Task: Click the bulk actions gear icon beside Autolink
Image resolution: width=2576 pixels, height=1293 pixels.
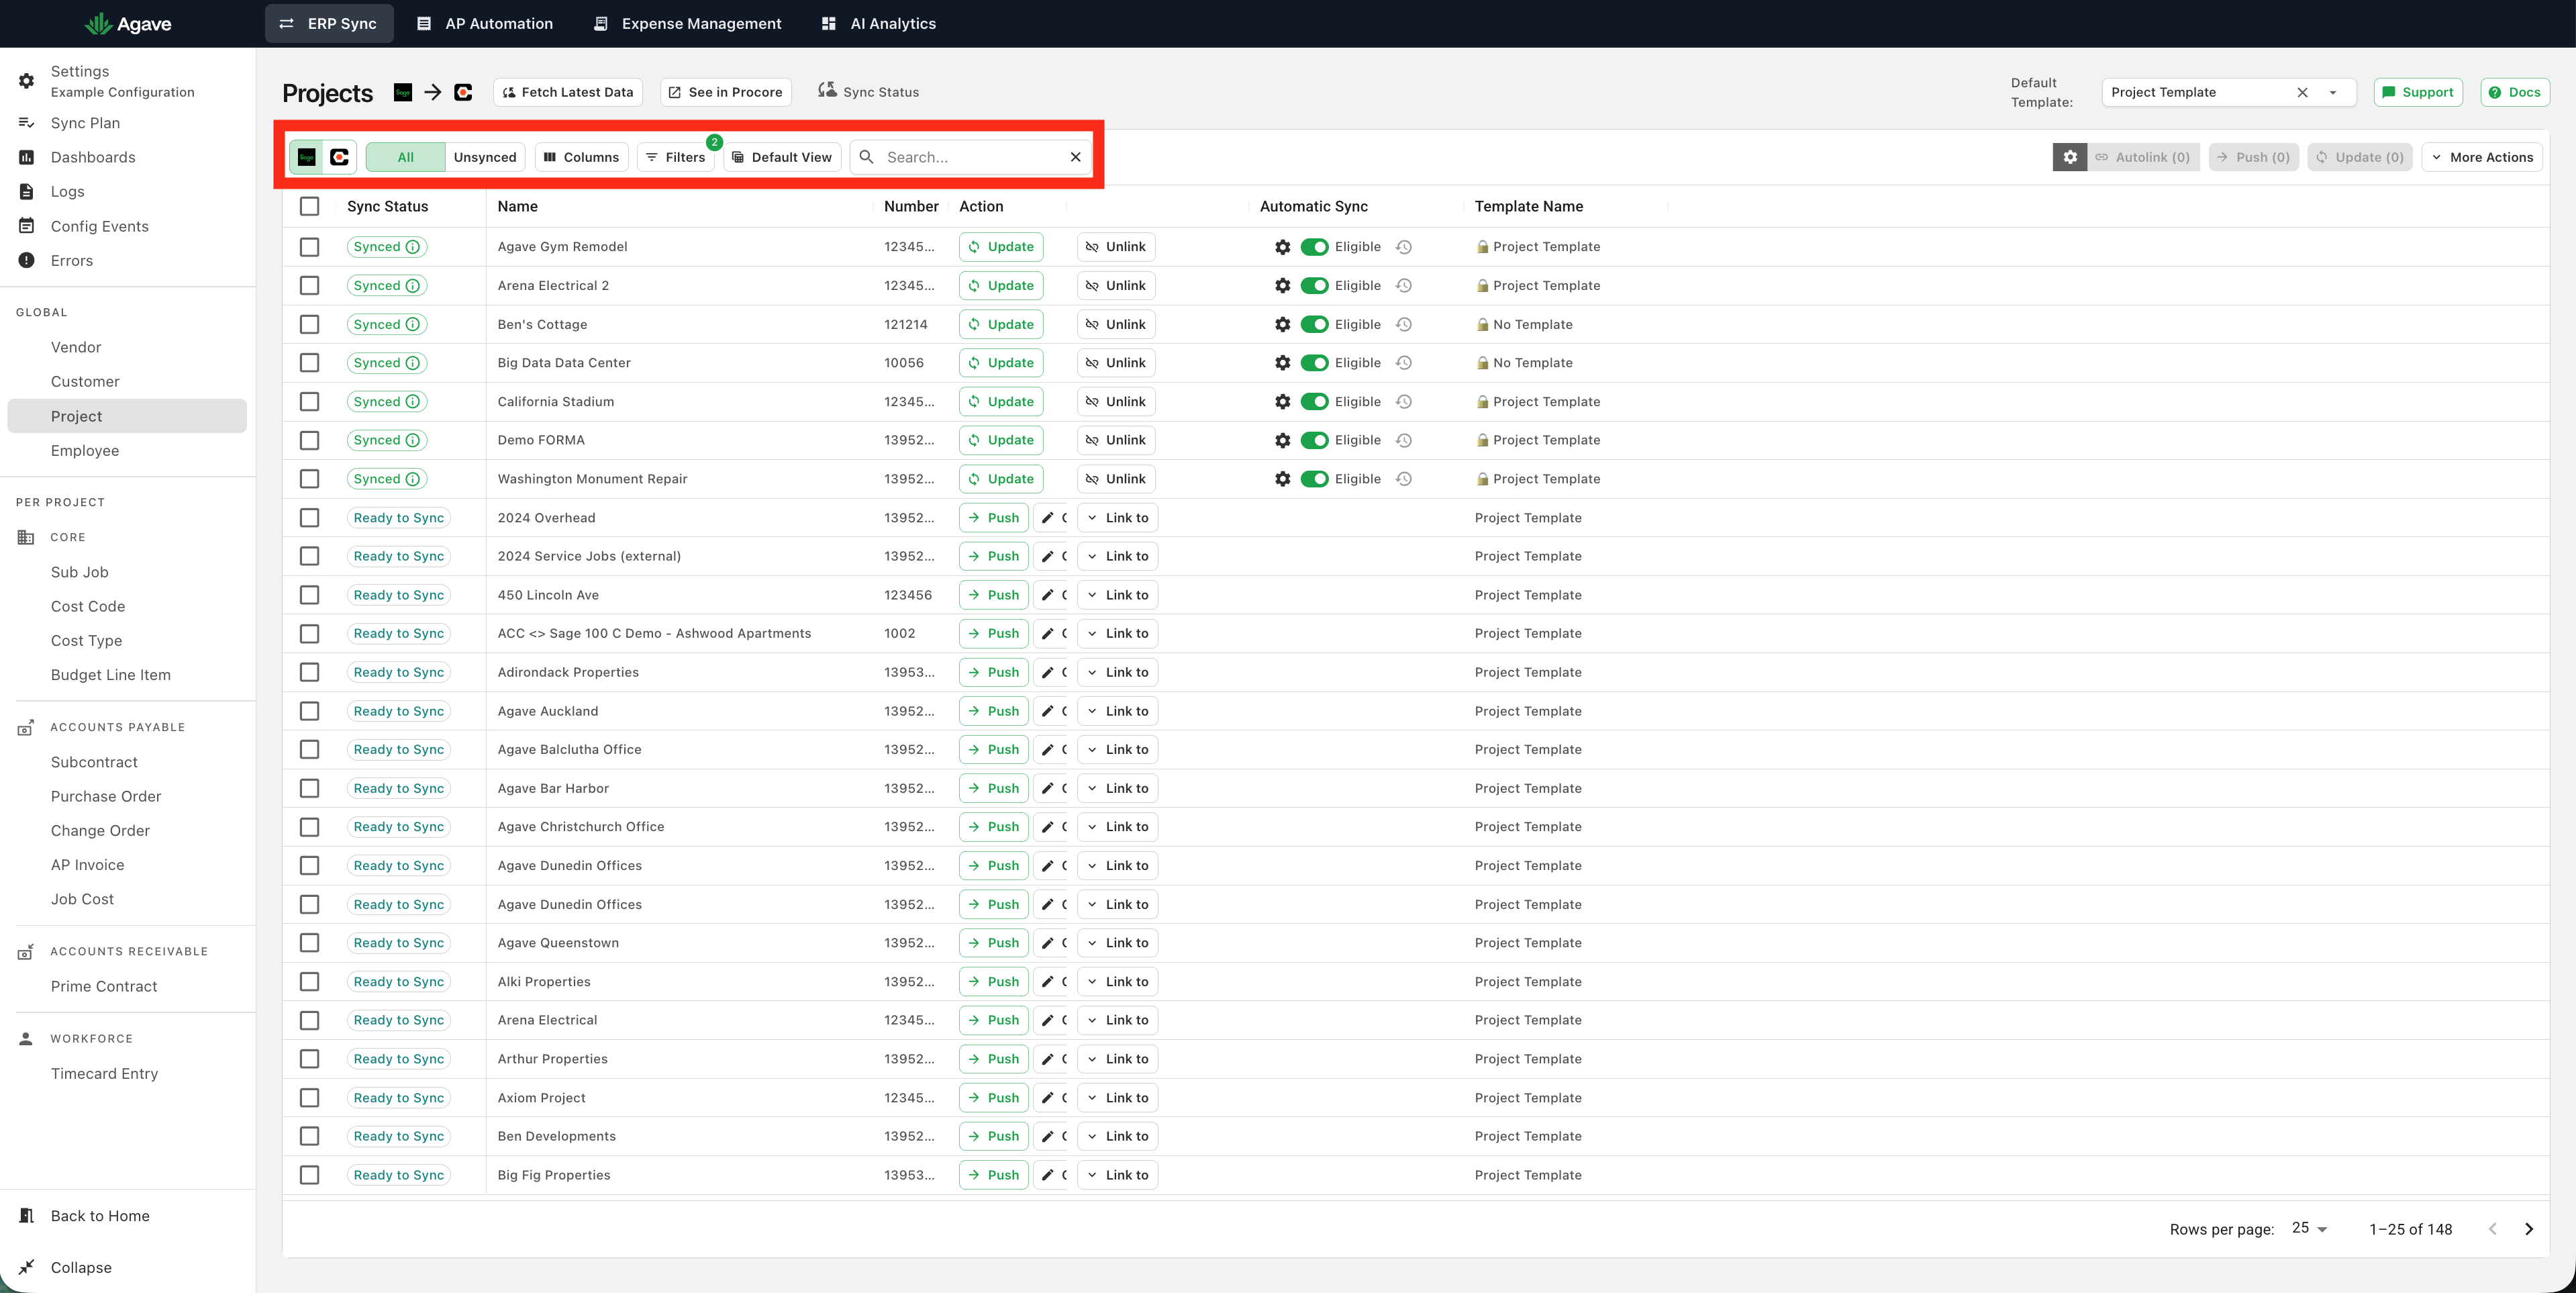Action: (x=2070, y=157)
